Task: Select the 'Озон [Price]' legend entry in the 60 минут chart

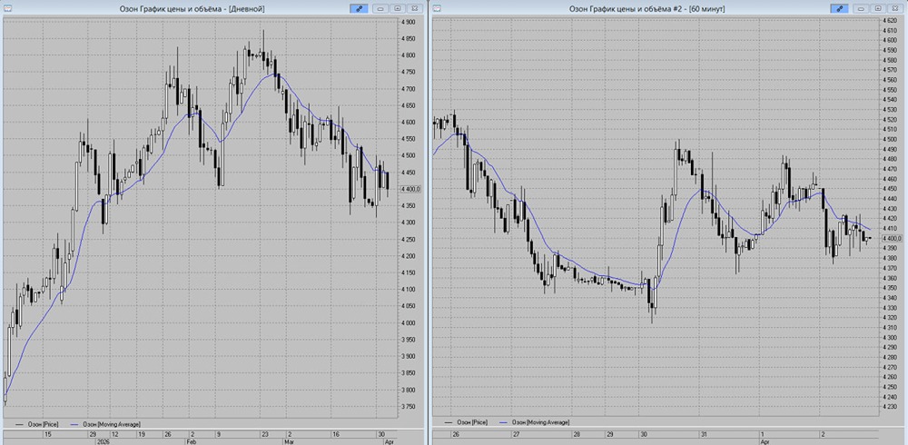Action: (465, 422)
